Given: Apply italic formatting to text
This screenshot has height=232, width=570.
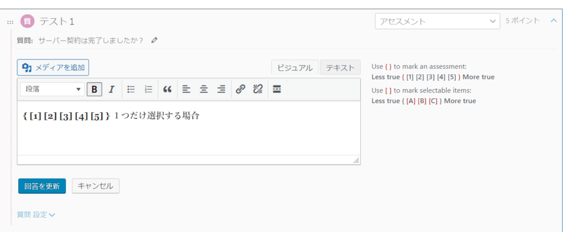Looking at the screenshot, I should tap(111, 89).
